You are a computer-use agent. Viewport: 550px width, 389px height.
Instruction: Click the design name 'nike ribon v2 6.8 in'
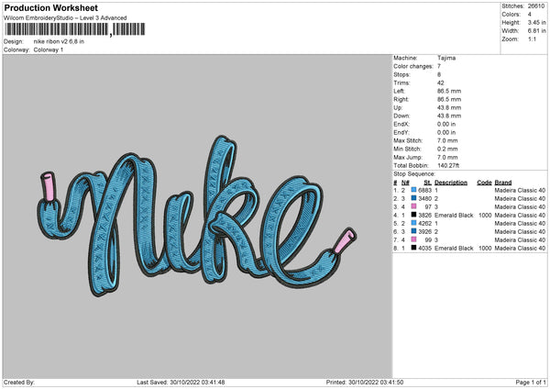[x=59, y=41]
